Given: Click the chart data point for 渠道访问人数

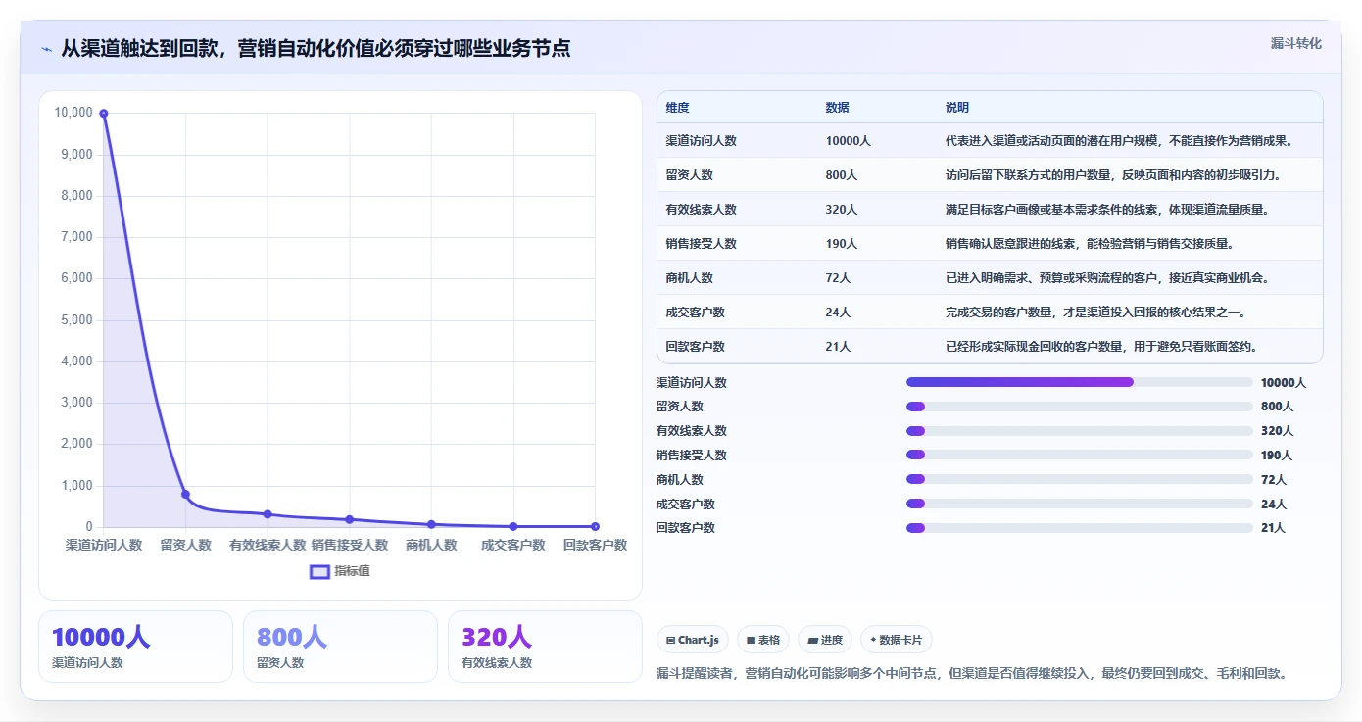Looking at the screenshot, I should 104,114.
